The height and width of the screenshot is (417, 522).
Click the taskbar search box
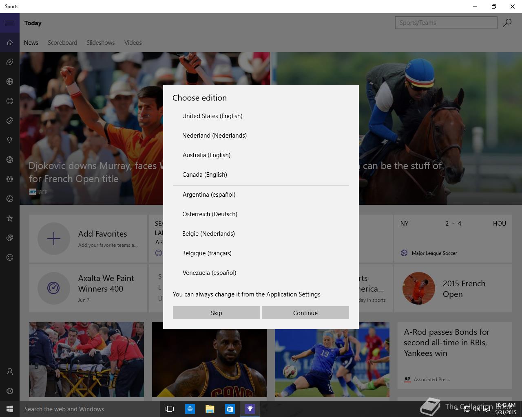click(90, 409)
